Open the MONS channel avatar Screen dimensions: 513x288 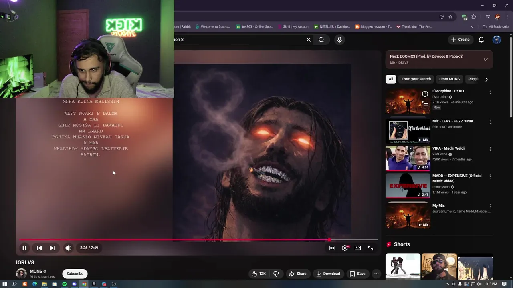pyautogui.click(x=21, y=274)
